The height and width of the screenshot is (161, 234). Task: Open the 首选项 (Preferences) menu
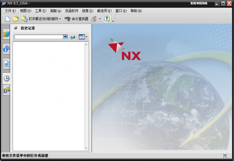[104, 11]
